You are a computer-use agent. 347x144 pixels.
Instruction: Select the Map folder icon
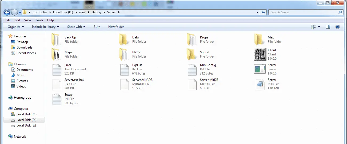260,40
